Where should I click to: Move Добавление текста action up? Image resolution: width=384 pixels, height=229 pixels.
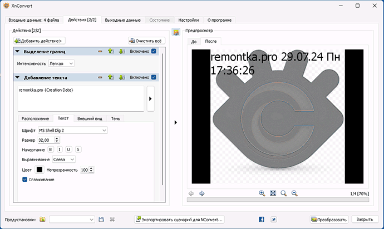(x=111, y=77)
